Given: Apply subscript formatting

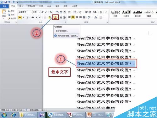Looking at the screenshot, I should point(36,18).
